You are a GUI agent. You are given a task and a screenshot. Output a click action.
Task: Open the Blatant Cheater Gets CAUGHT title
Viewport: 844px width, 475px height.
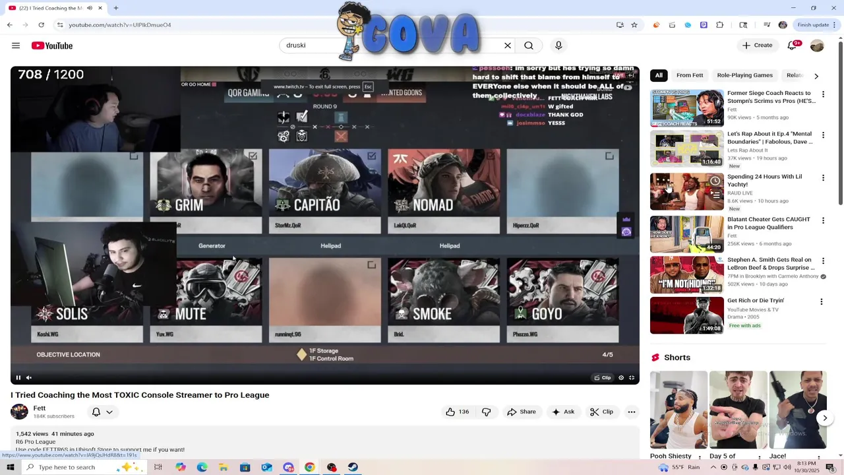pos(769,223)
